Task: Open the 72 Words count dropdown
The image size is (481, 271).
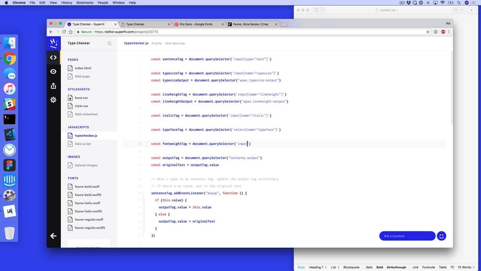Action: [468, 267]
